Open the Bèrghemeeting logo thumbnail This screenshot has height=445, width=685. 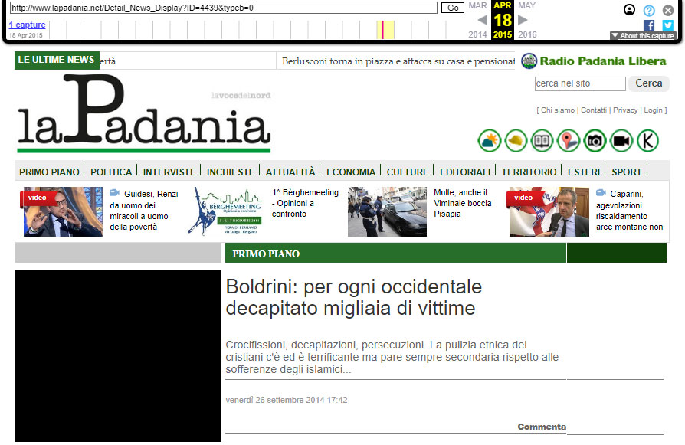pyautogui.click(x=225, y=211)
